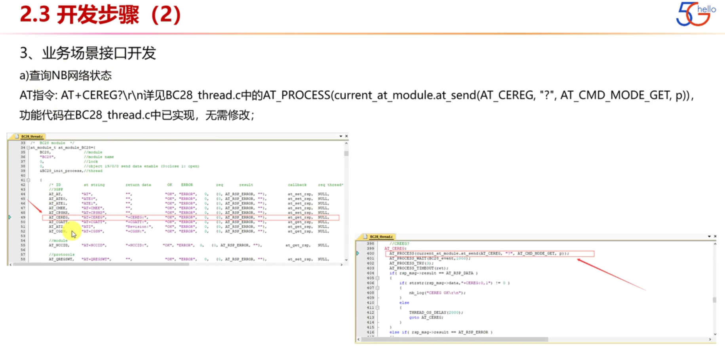Click scroll-right arrow in at_module_BC28 editor
725x349 pixels.
341,264
